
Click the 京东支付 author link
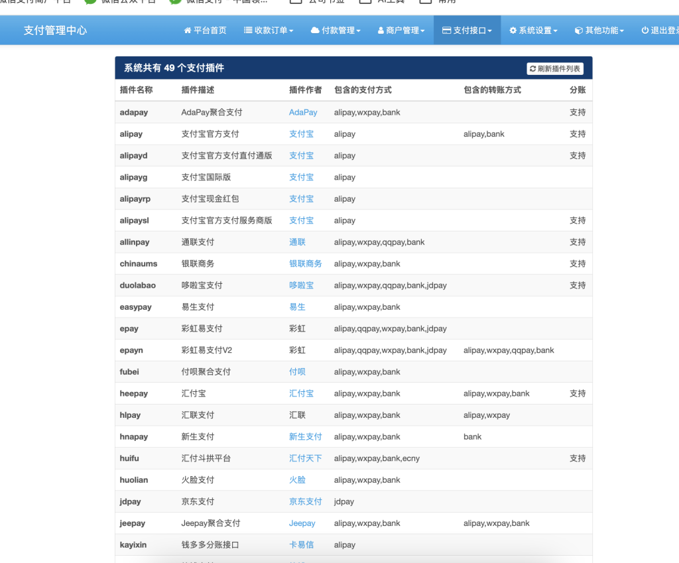coord(305,501)
